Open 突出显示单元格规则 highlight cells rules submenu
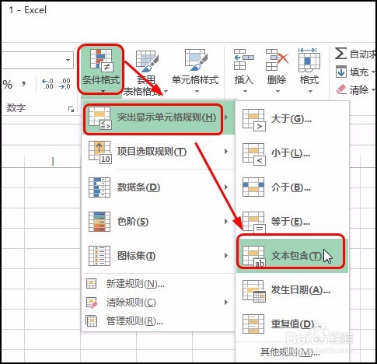 [159, 117]
